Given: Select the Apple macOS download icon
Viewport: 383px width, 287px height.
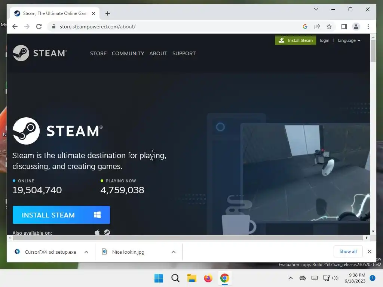Looking at the screenshot, I should pyautogui.click(x=97, y=232).
